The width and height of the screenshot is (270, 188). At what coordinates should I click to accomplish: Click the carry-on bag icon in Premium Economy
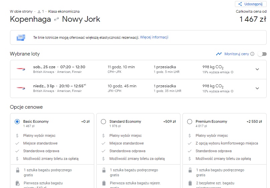coord(190,170)
